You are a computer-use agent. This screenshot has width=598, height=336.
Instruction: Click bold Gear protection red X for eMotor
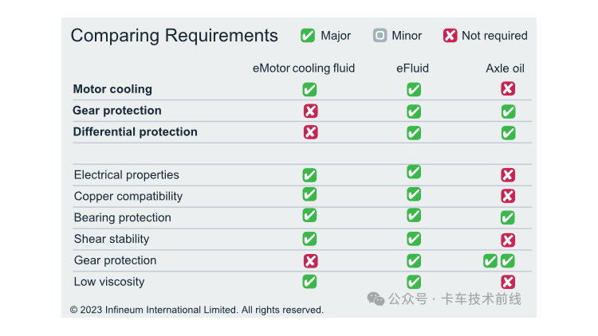click(310, 111)
